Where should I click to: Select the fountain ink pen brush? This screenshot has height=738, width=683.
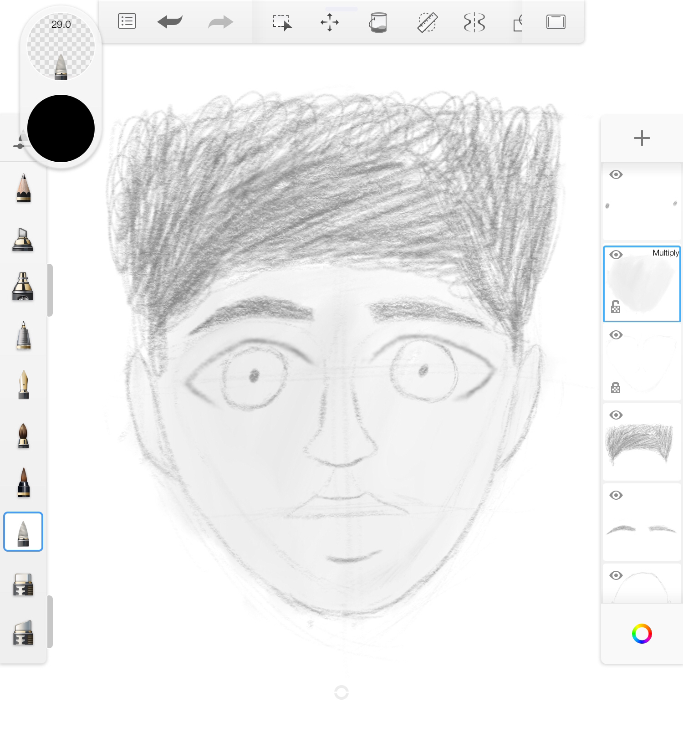(x=23, y=385)
